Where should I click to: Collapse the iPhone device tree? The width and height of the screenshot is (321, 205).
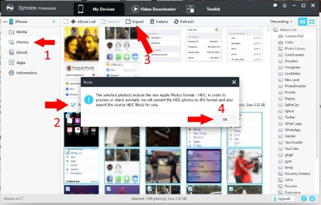pyautogui.click(x=4, y=22)
